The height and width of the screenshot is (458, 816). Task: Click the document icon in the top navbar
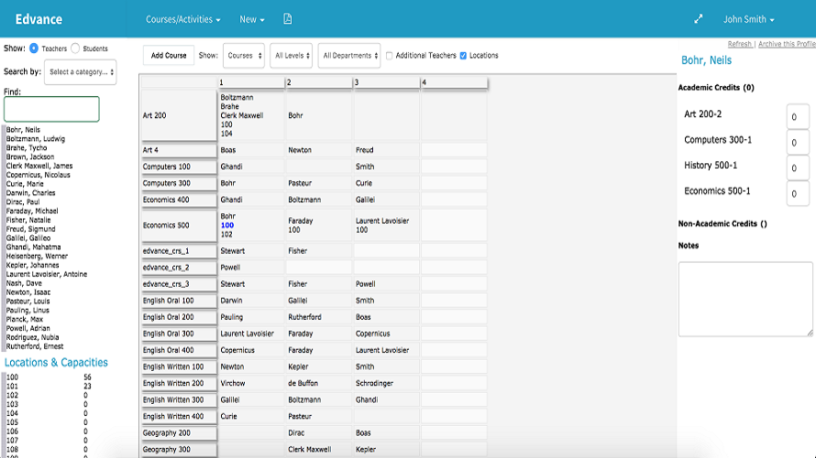click(x=287, y=19)
